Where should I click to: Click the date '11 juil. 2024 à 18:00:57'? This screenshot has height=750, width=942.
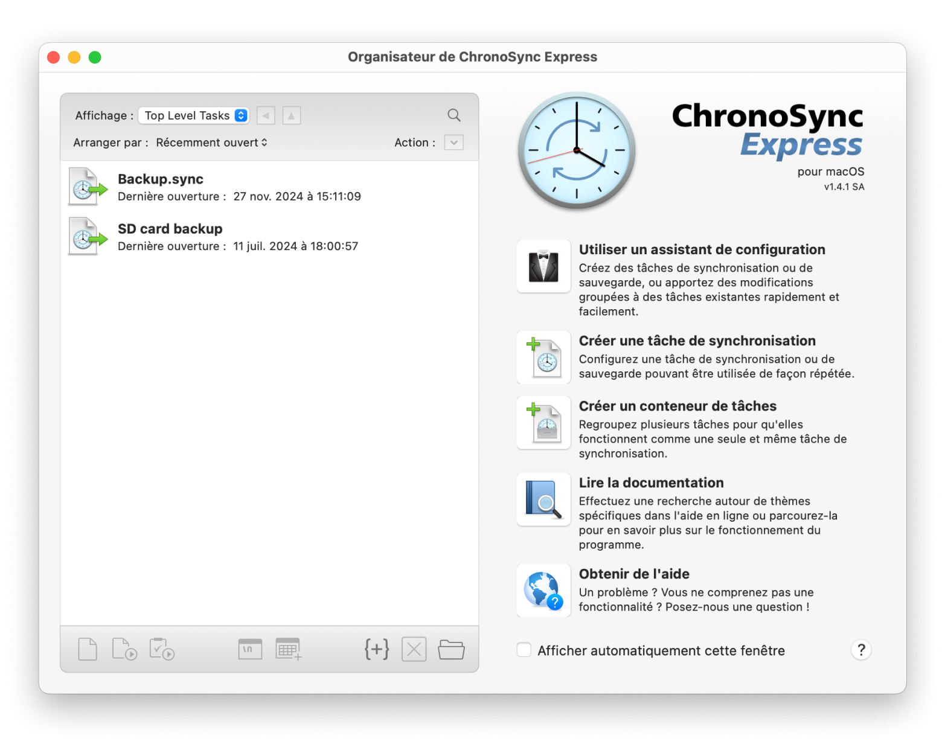(295, 246)
